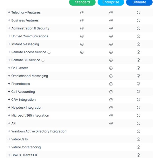159x159 pixels.
Task: Expand the Telephony Features row
Action: click(9, 12)
